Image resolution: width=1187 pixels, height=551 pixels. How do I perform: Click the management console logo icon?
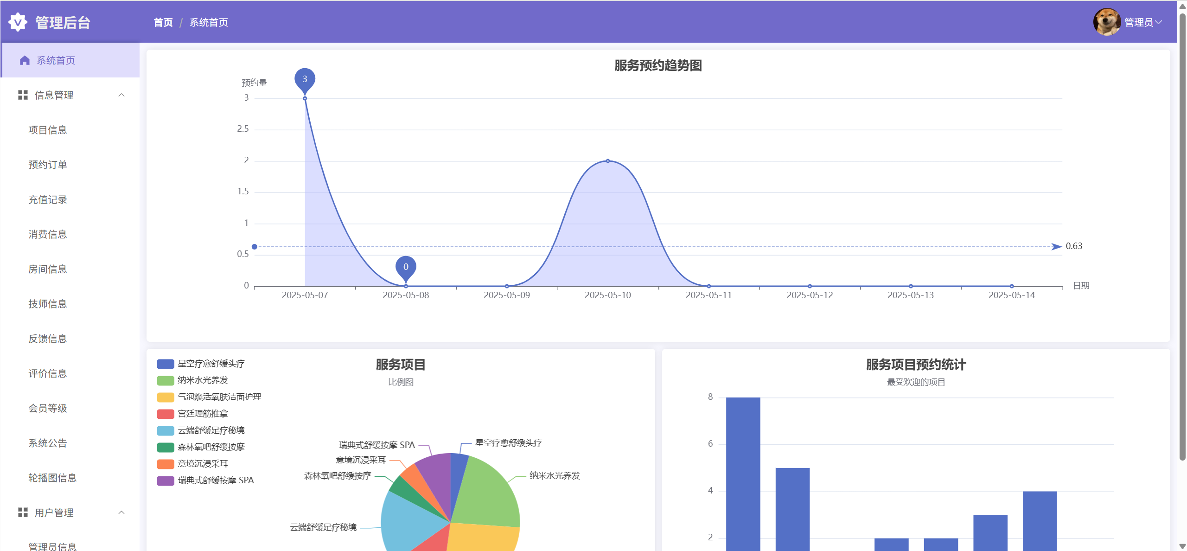click(x=18, y=22)
